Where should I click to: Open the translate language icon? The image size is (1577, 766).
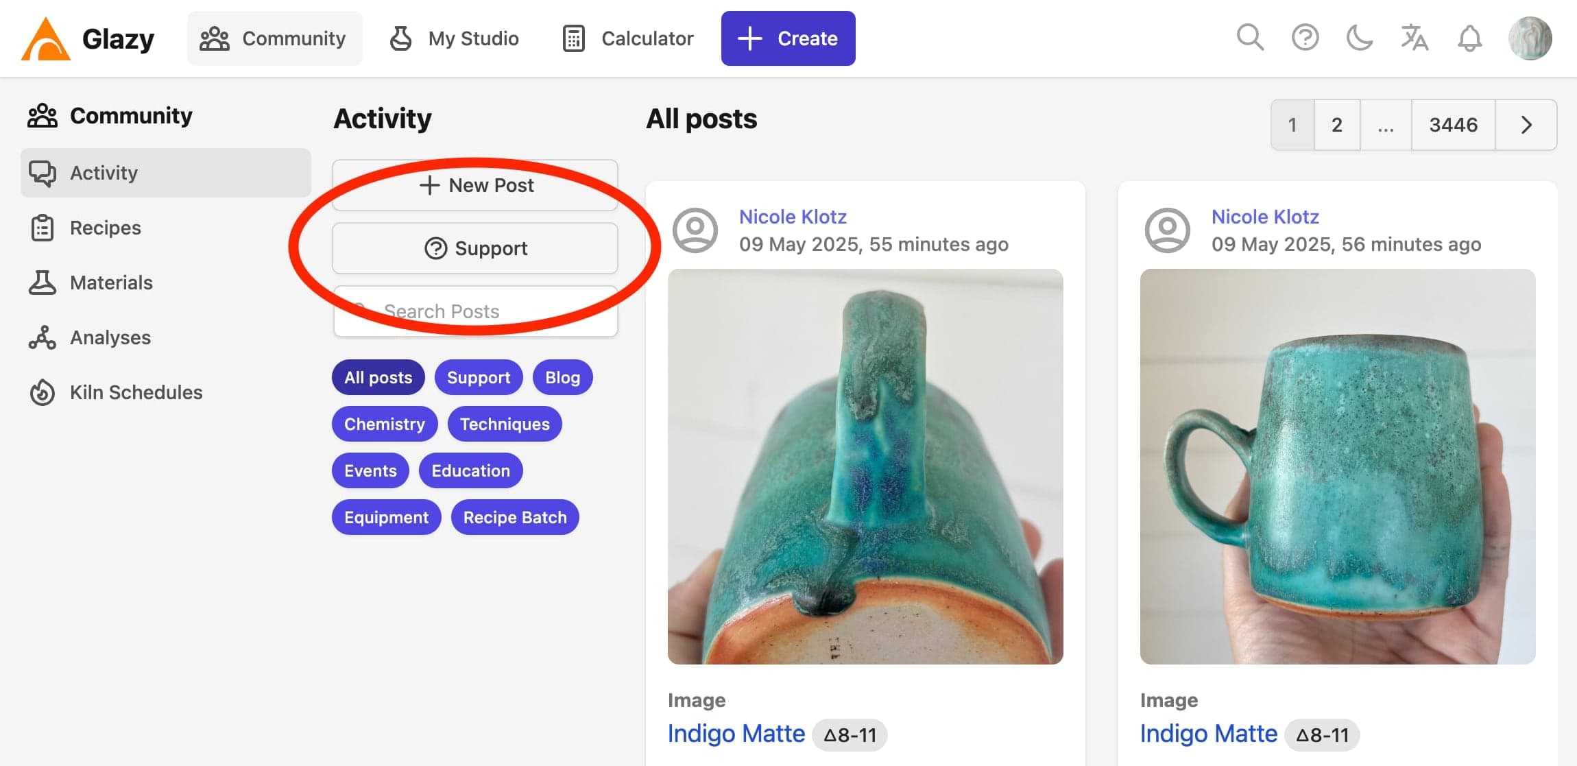[1415, 38]
